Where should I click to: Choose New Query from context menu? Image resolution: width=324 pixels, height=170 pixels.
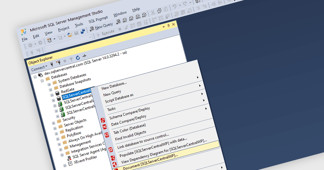pyautogui.click(x=112, y=93)
